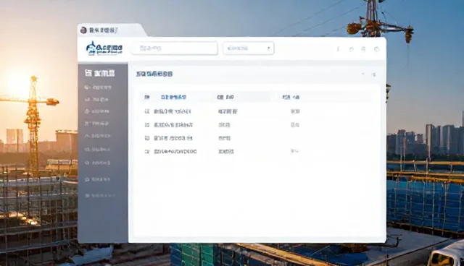Click the blue column header in the table
The image size is (464, 266).
click(x=173, y=97)
